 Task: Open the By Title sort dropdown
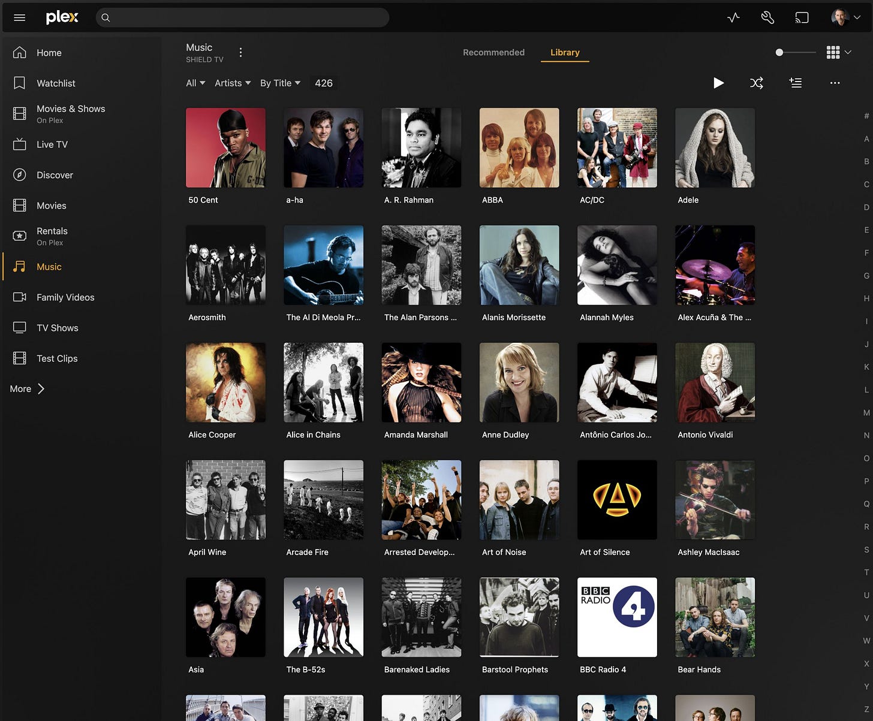click(x=280, y=83)
